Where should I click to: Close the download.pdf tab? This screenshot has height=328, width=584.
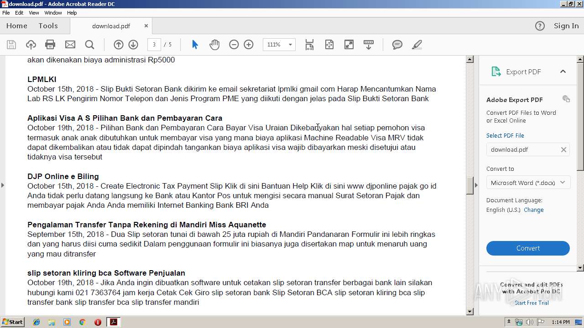coord(146,26)
